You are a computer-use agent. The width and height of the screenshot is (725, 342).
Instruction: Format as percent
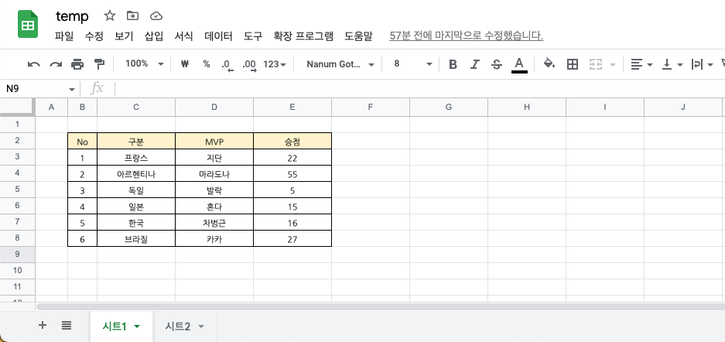(x=207, y=64)
